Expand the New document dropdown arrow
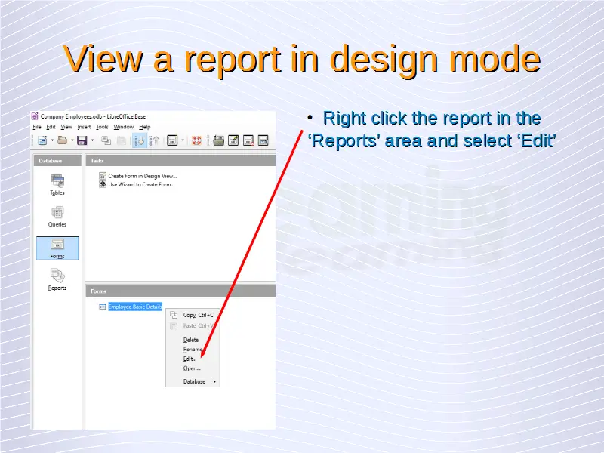Viewport: 604px width, 453px height. [x=51, y=140]
